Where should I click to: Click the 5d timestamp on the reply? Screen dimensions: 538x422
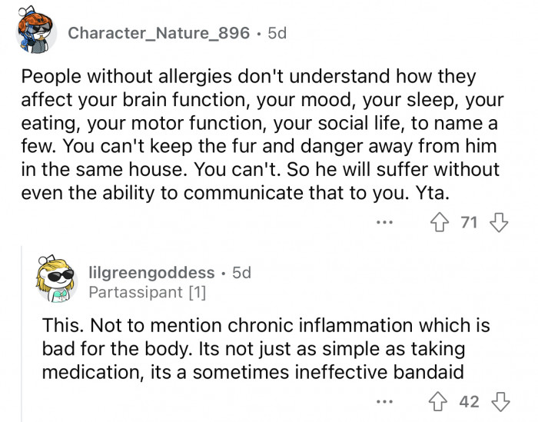(241, 273)
